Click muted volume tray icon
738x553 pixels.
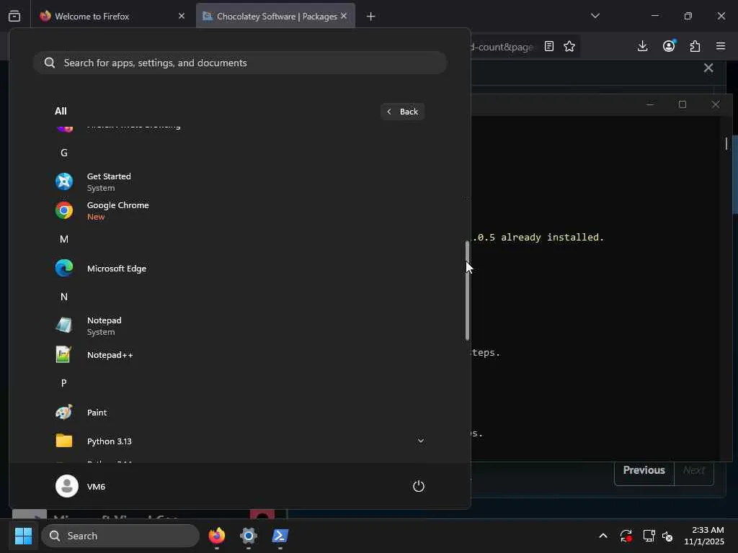point(667,536)
